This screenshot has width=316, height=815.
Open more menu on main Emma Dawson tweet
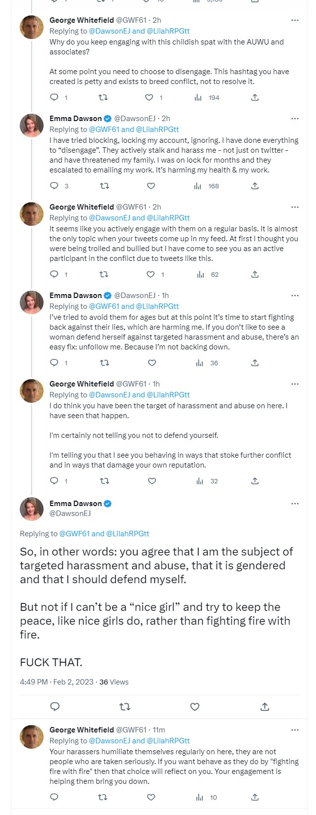click(x=295, y=504)
